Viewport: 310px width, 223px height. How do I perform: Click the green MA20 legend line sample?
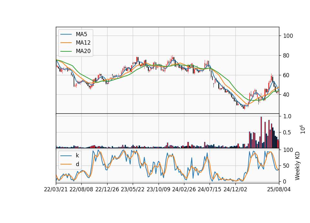point(66,51)
